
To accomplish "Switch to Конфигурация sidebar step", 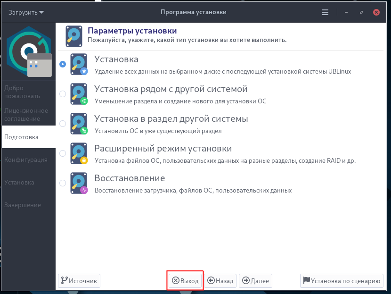I will coord(29,160).
